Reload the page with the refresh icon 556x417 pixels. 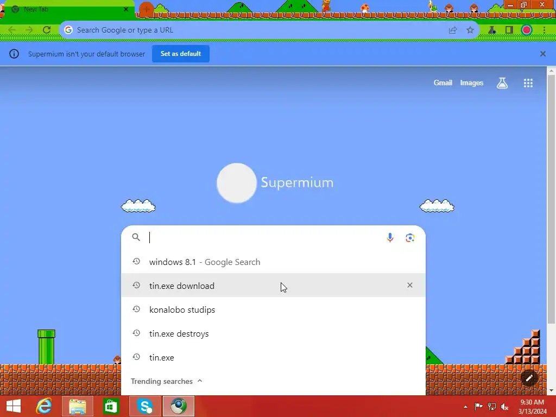(x=47, y=30)
